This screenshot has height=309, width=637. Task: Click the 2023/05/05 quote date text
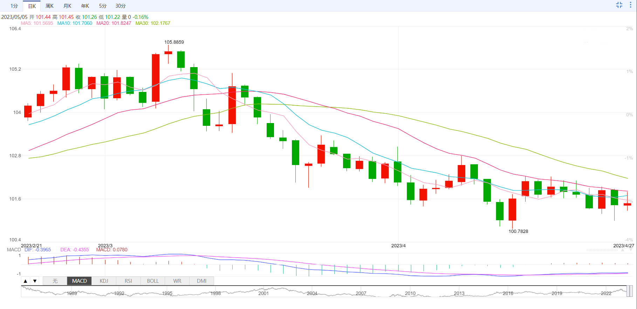14,17
